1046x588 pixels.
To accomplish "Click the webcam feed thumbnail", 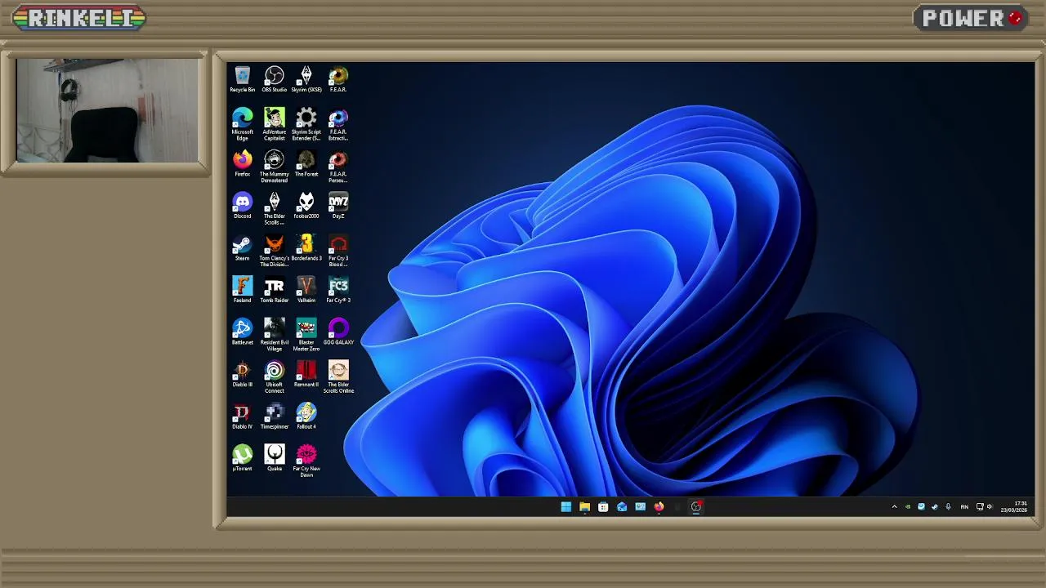I will coord(107,111).
